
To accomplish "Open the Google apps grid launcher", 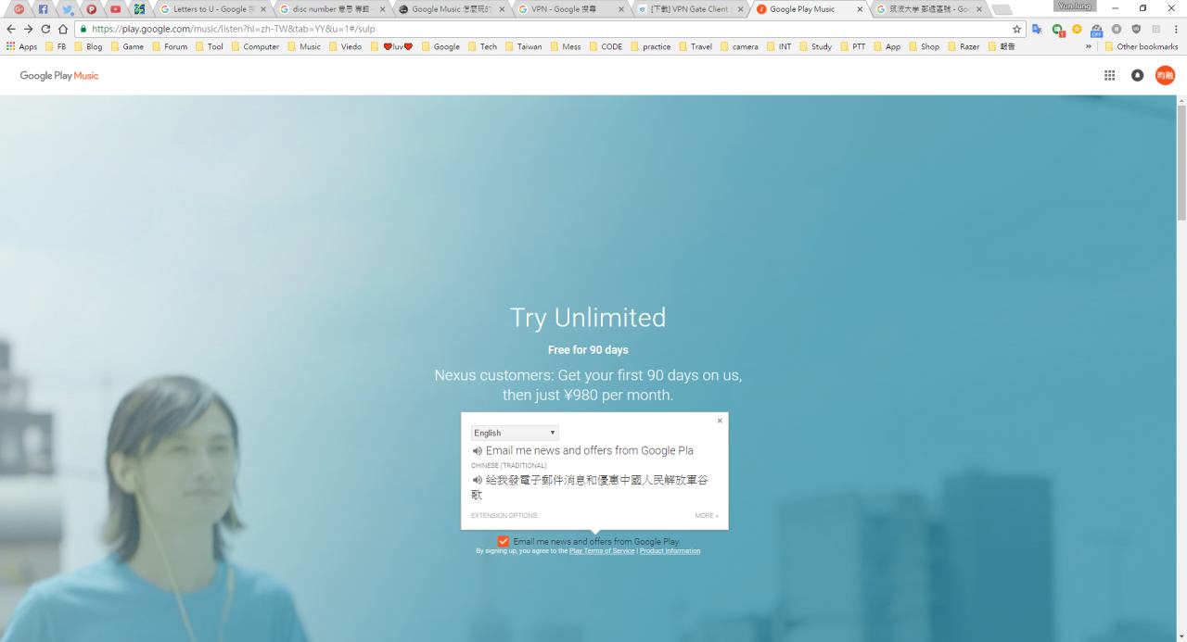I will [x=1109, y=75].
